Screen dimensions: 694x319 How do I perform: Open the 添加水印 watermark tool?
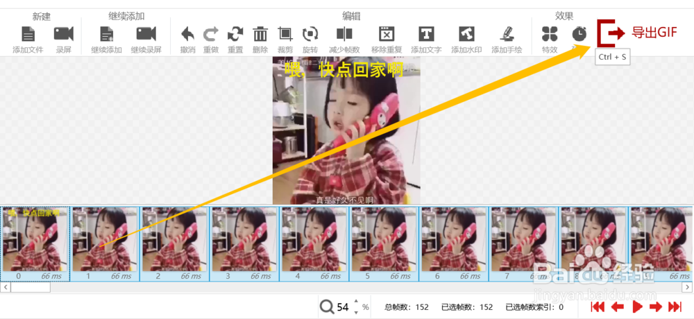(466, 34)
